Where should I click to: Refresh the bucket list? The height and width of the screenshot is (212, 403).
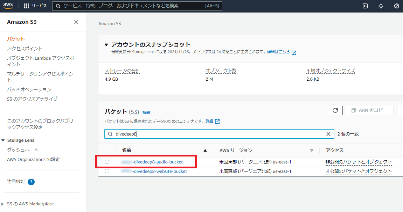(335, 110)
